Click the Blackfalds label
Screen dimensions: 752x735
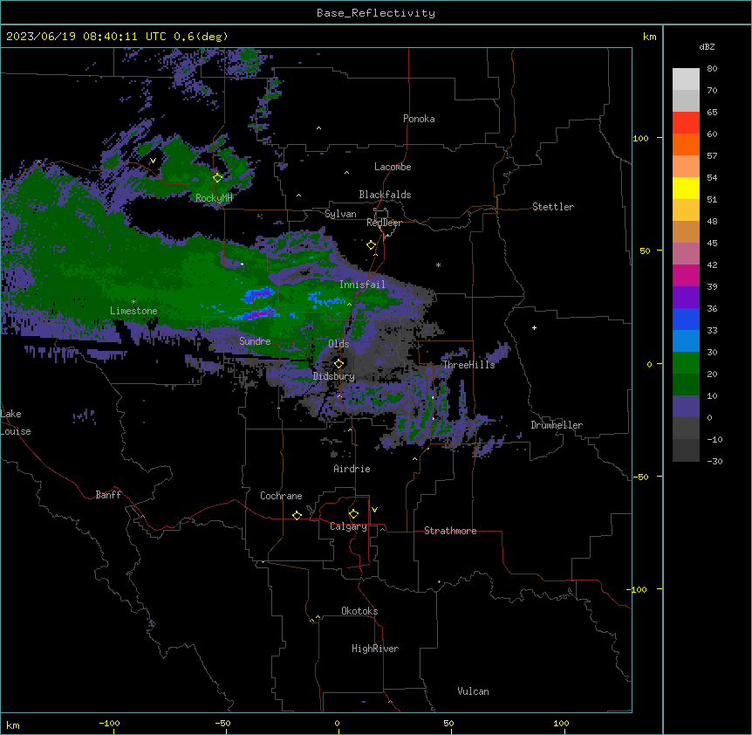point(385,195)
